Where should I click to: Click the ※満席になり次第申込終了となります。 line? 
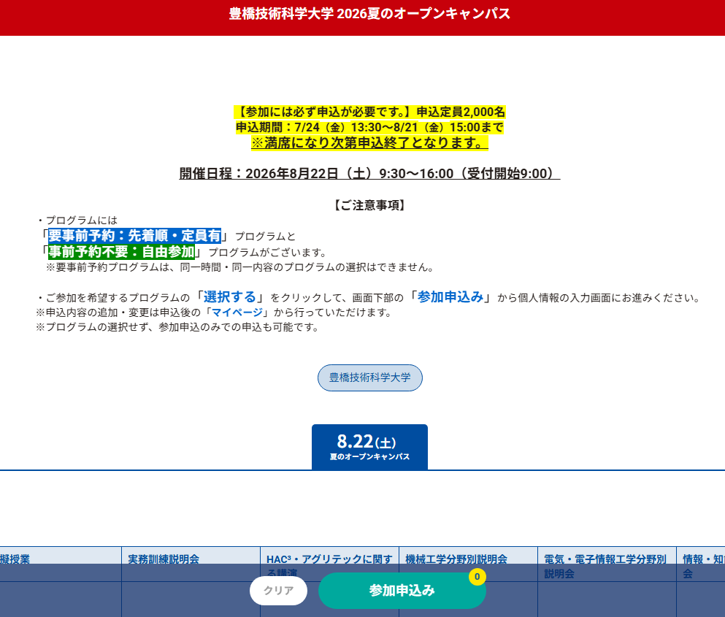(369, 143)
